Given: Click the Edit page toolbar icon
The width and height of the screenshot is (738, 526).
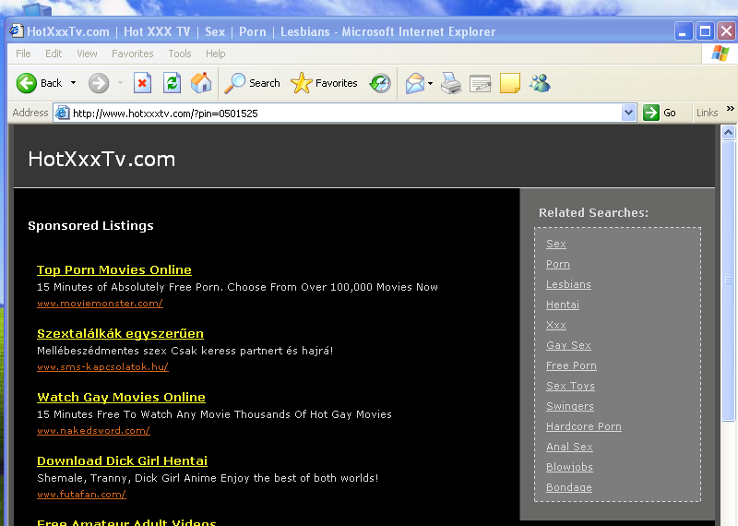Looking at the screenshot, I should point(480,83).
